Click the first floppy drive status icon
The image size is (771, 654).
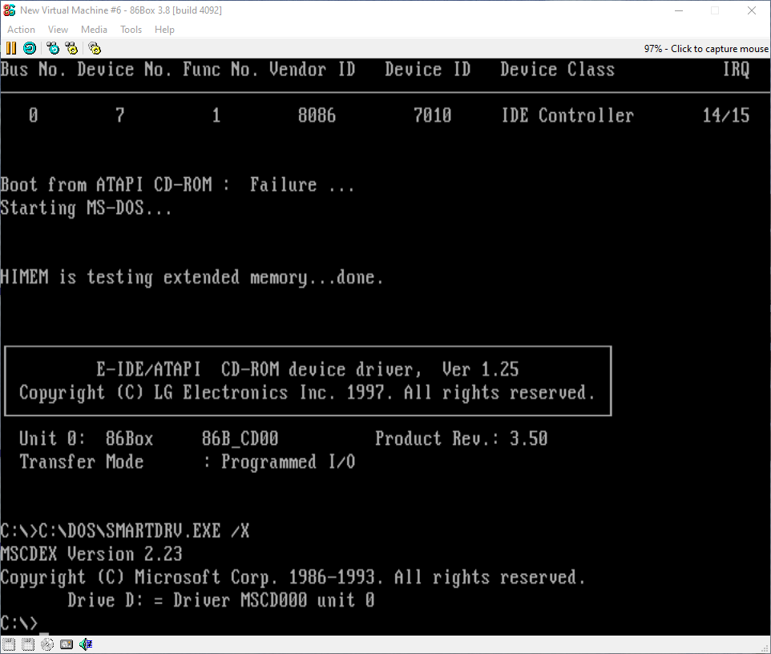click(9, 644)
